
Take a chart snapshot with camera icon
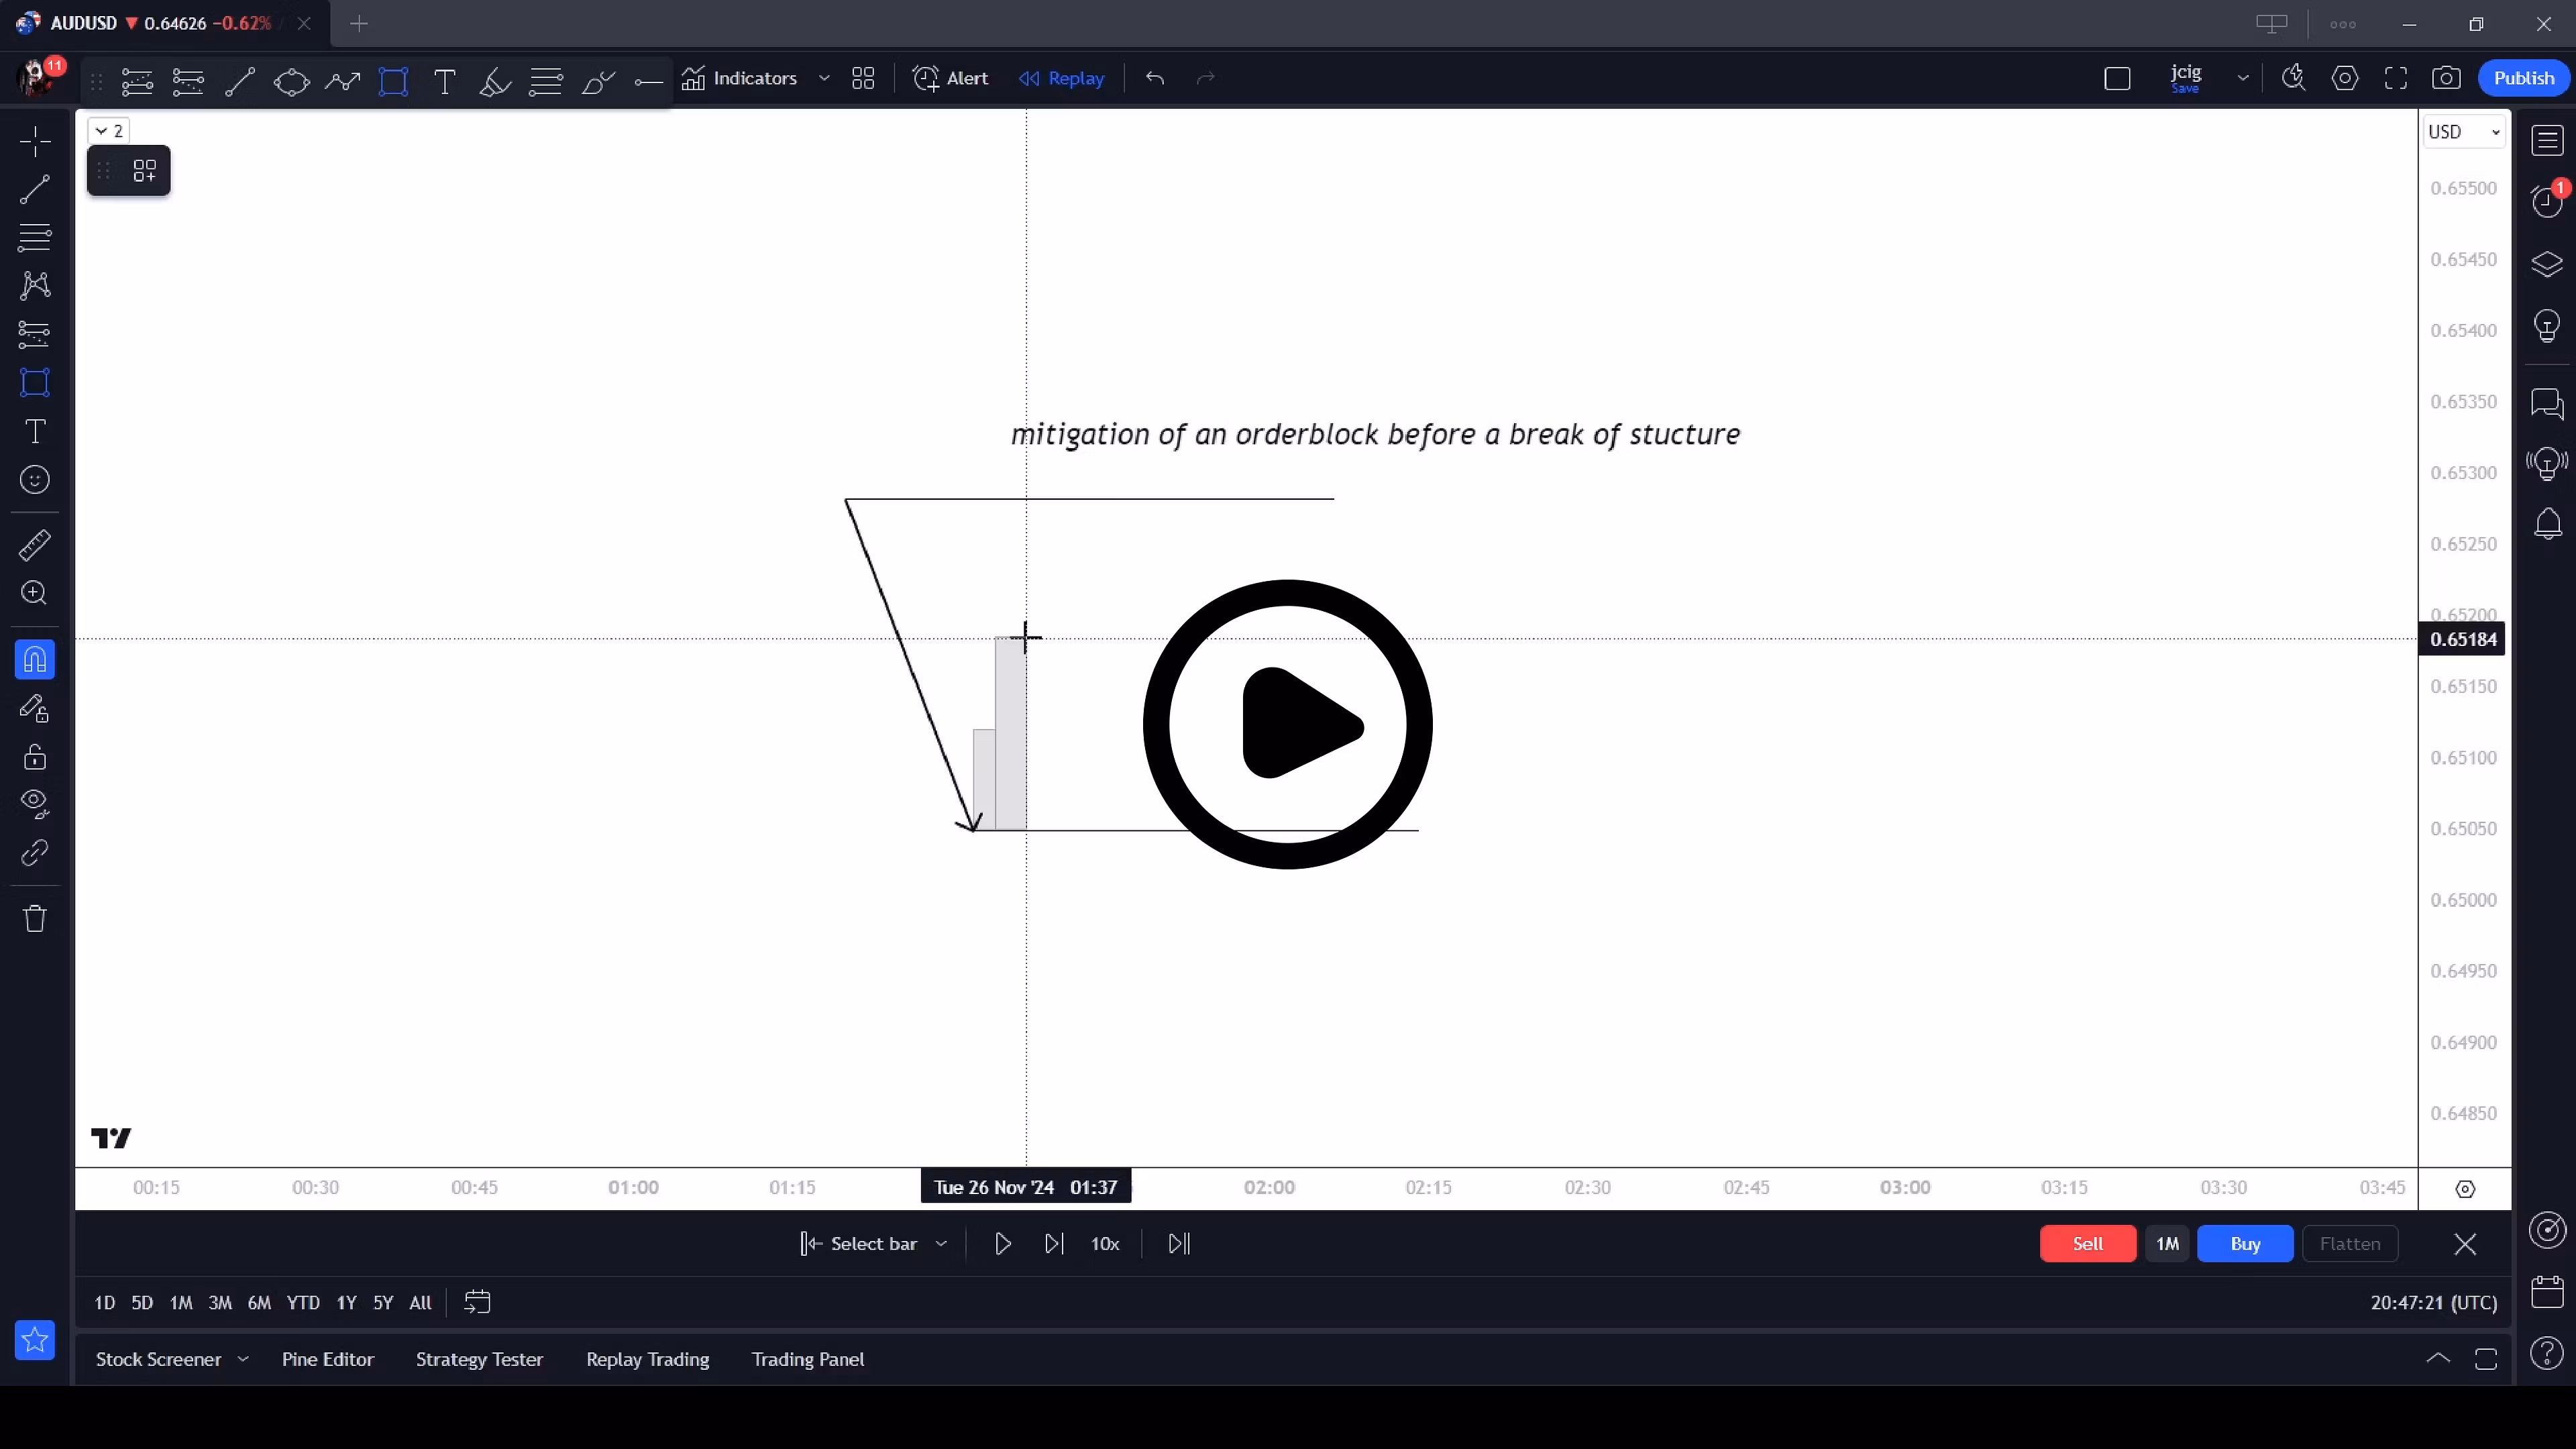pos(2448,78)
